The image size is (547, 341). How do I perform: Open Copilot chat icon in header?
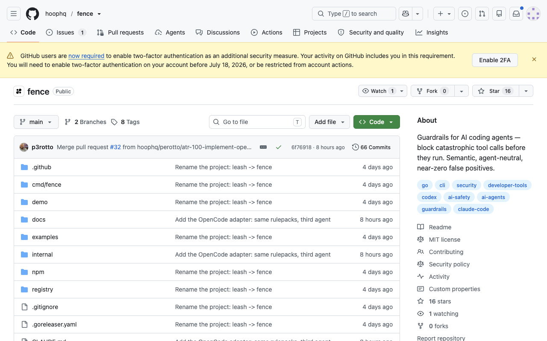coord(405,14)
